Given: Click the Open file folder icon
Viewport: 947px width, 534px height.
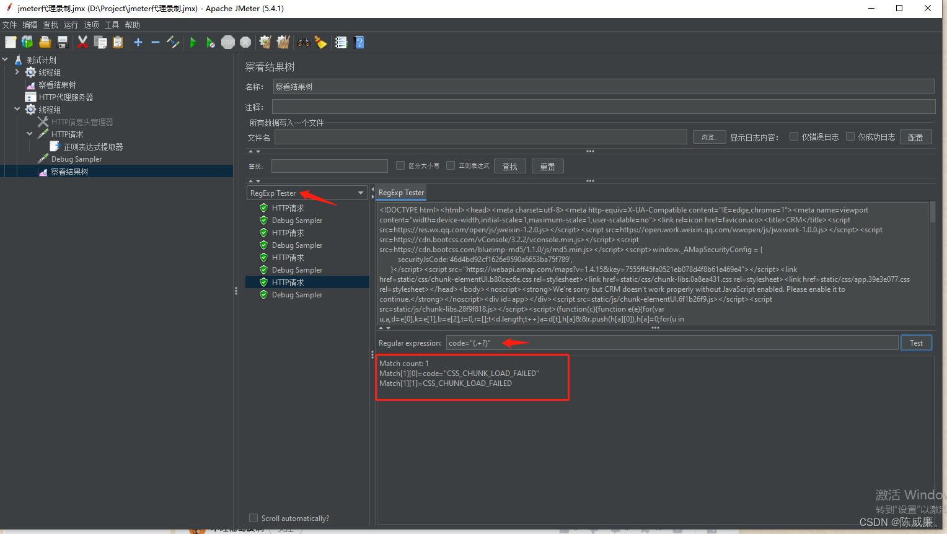Looking at the screenshot, I should (45, 42).
